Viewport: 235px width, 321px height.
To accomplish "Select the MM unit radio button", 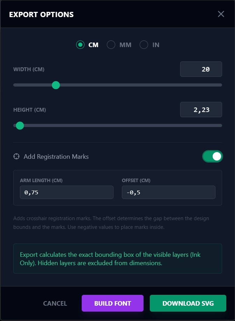I will coord(111,45).
